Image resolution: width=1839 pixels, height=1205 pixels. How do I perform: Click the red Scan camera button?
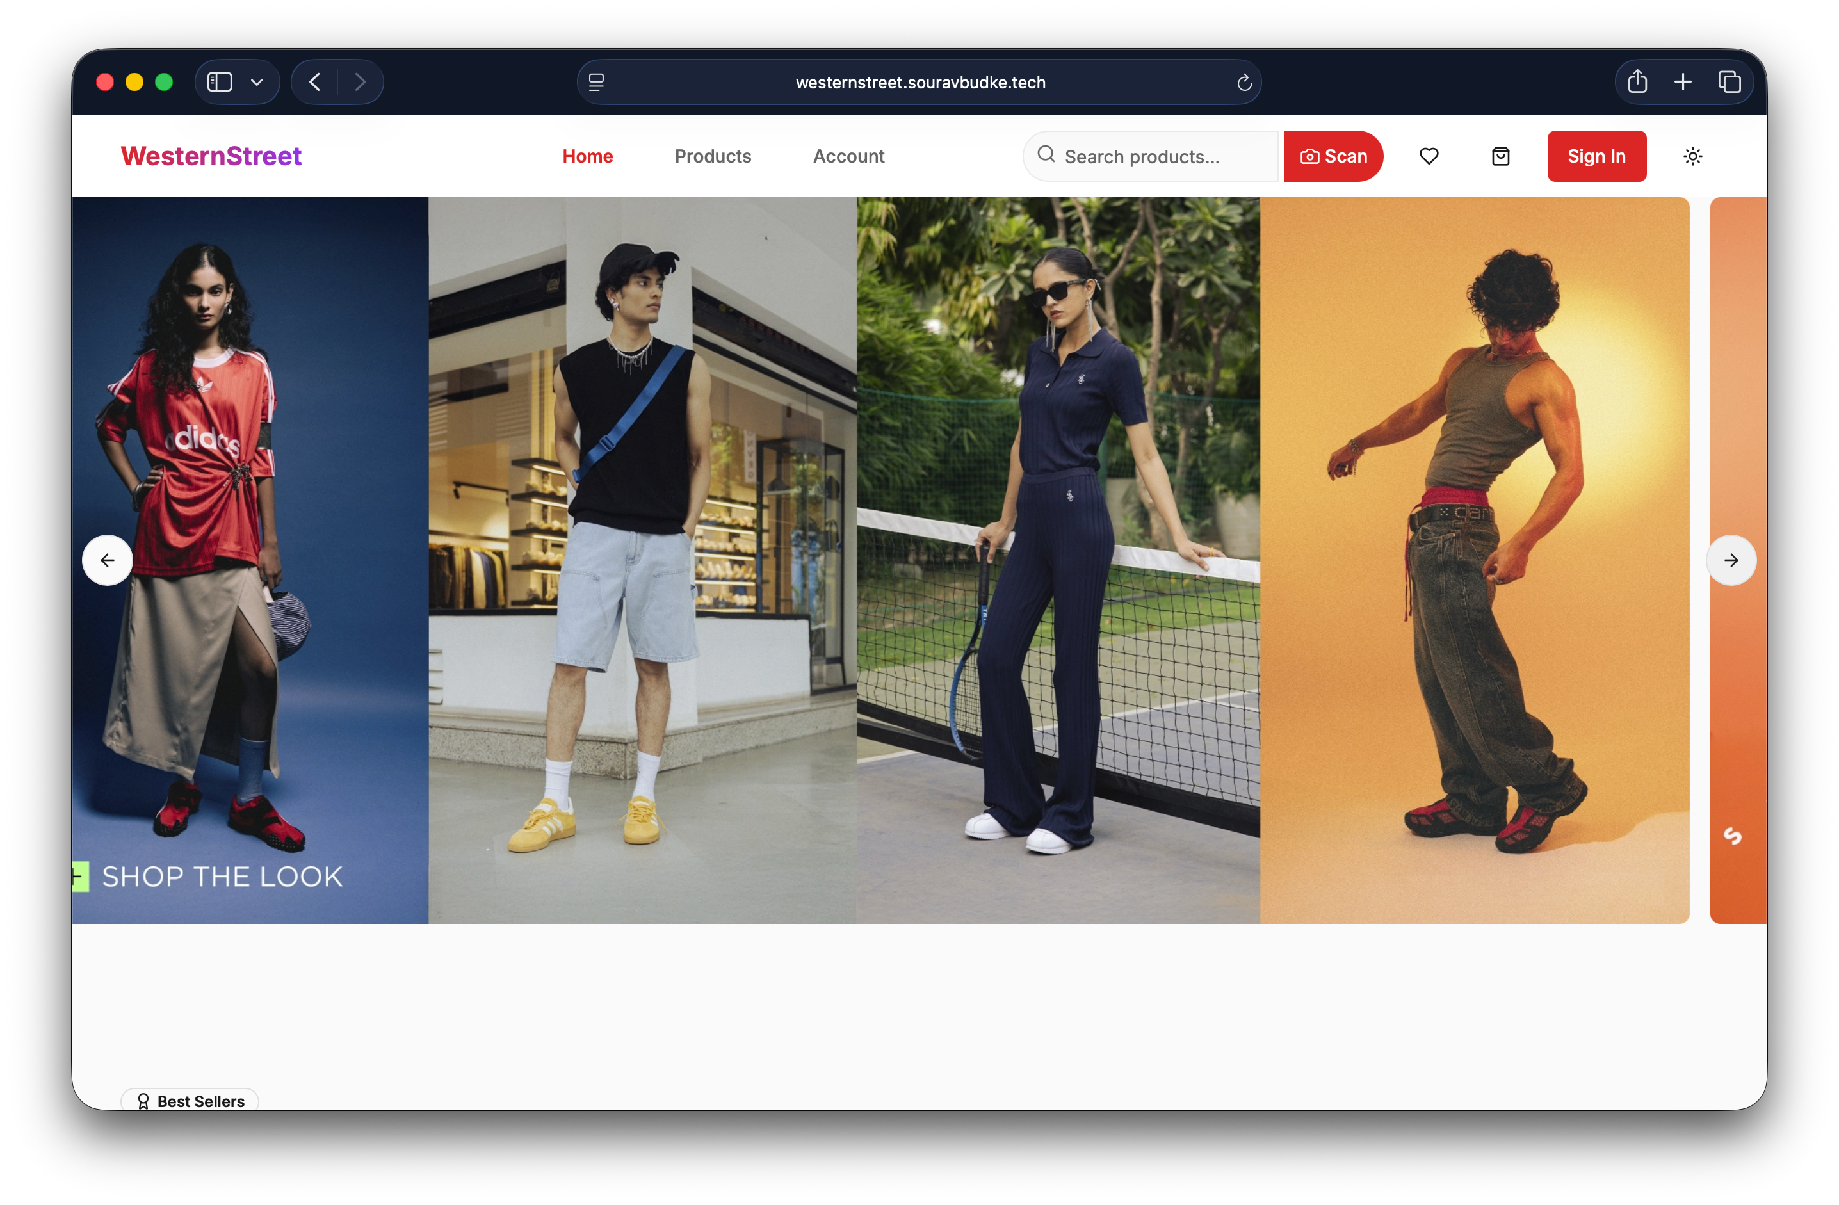click(1333, 156)
